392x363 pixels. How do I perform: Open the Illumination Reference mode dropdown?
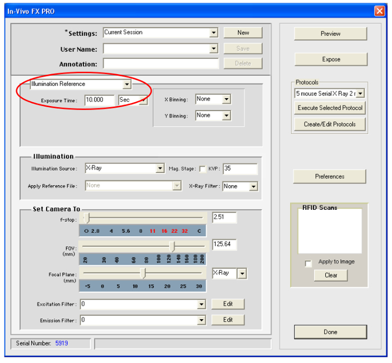click(x=81, y=84)
